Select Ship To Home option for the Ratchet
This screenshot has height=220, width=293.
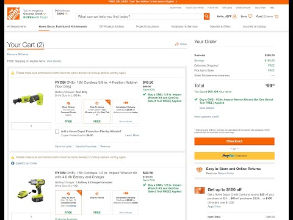[x=97, y=112]
